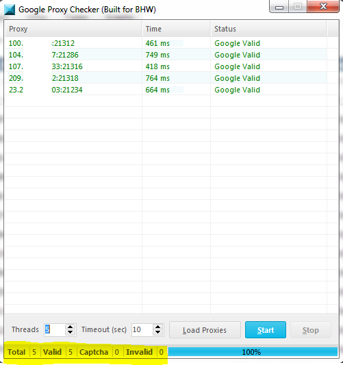The width and height of the screenshot is (343, 365).
Task: Decrease the Threads value with down arrow
Action: pos(70,332)
